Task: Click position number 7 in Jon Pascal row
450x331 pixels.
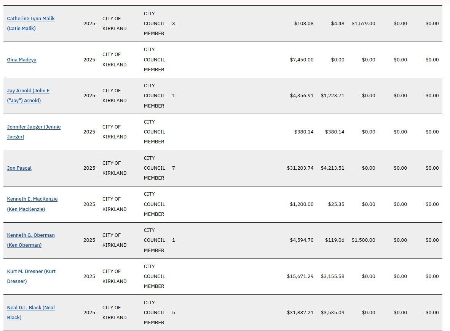Action: [x=173, y=168]
